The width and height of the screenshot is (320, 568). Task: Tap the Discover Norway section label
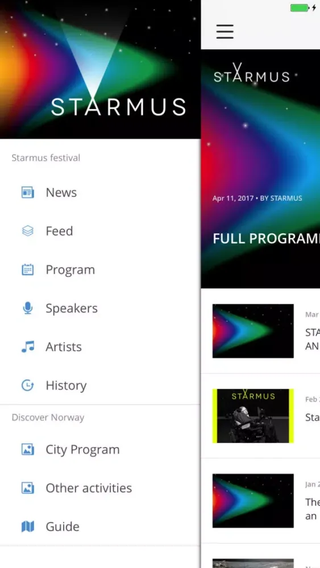[x=48, y=417]
